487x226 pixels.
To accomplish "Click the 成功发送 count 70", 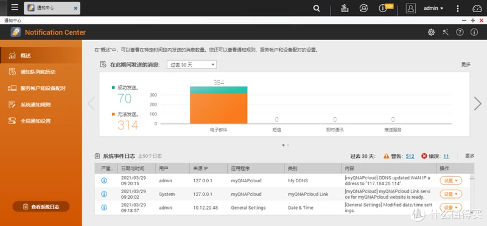I will 125,98.
